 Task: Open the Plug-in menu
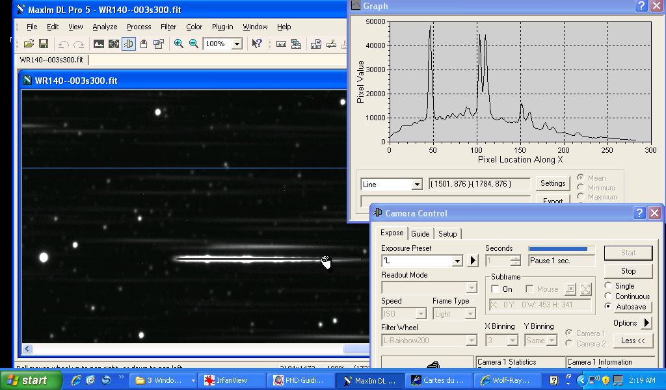222,27
